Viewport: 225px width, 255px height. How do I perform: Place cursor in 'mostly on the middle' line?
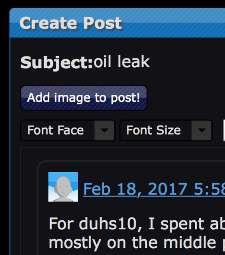[137, 243]
